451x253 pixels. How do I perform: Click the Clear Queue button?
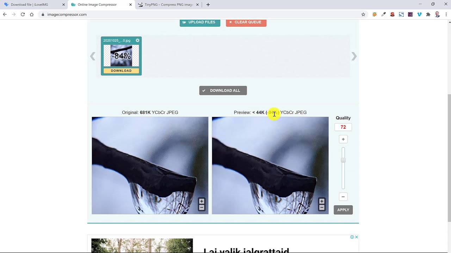point(246,22)
